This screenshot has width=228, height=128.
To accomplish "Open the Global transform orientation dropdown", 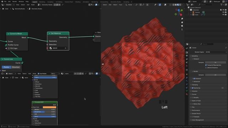I will click(x=130, y=5).
